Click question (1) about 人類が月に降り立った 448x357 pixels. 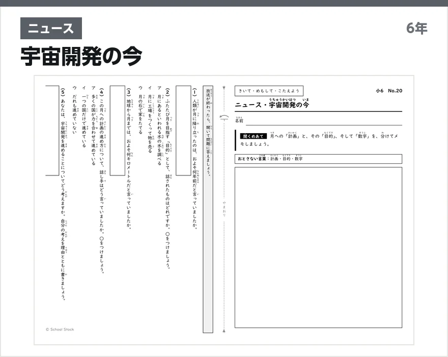tap(195, 159)
